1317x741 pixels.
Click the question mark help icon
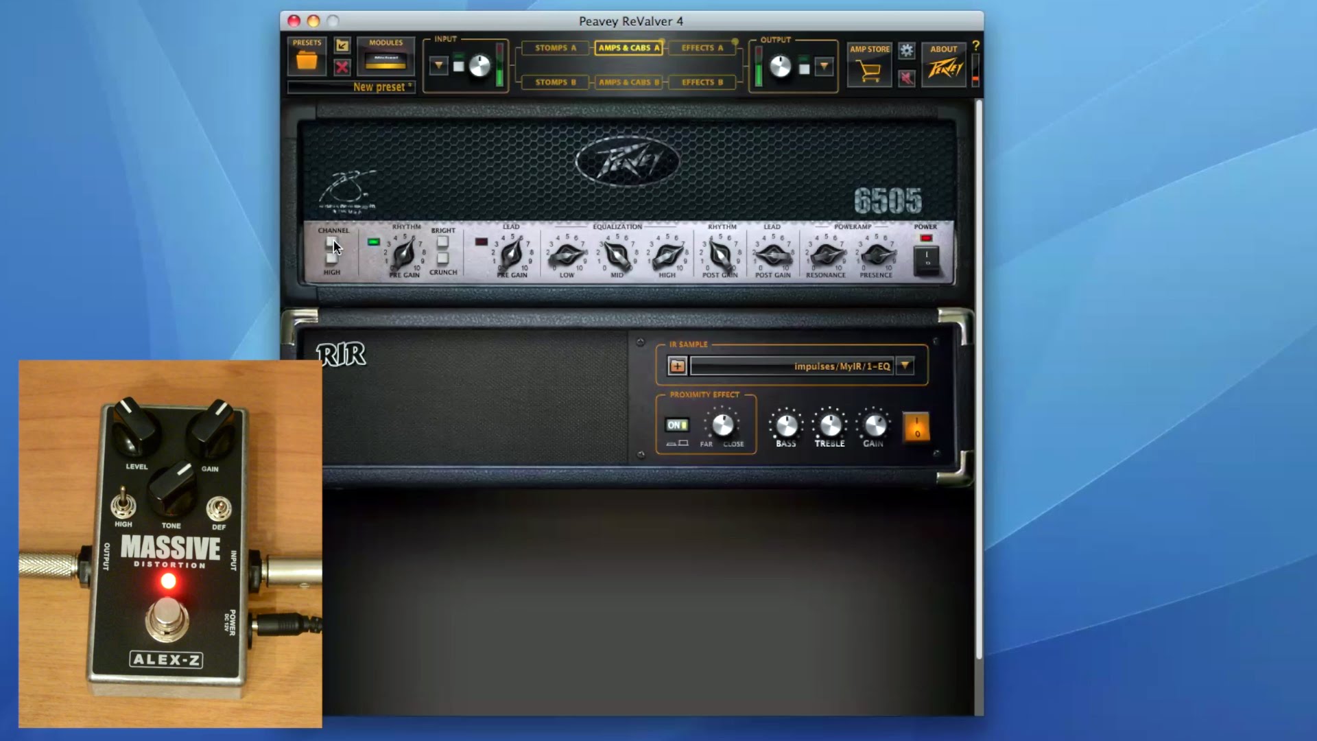[x=975, y=45]
